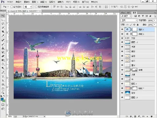Click the Link layers chain icon

[x=127, y=116]
